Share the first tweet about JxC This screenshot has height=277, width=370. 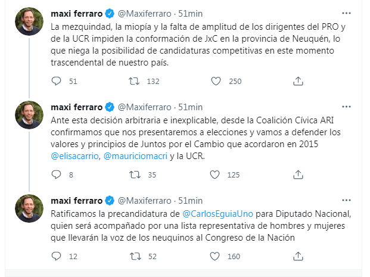pos(298,81)
